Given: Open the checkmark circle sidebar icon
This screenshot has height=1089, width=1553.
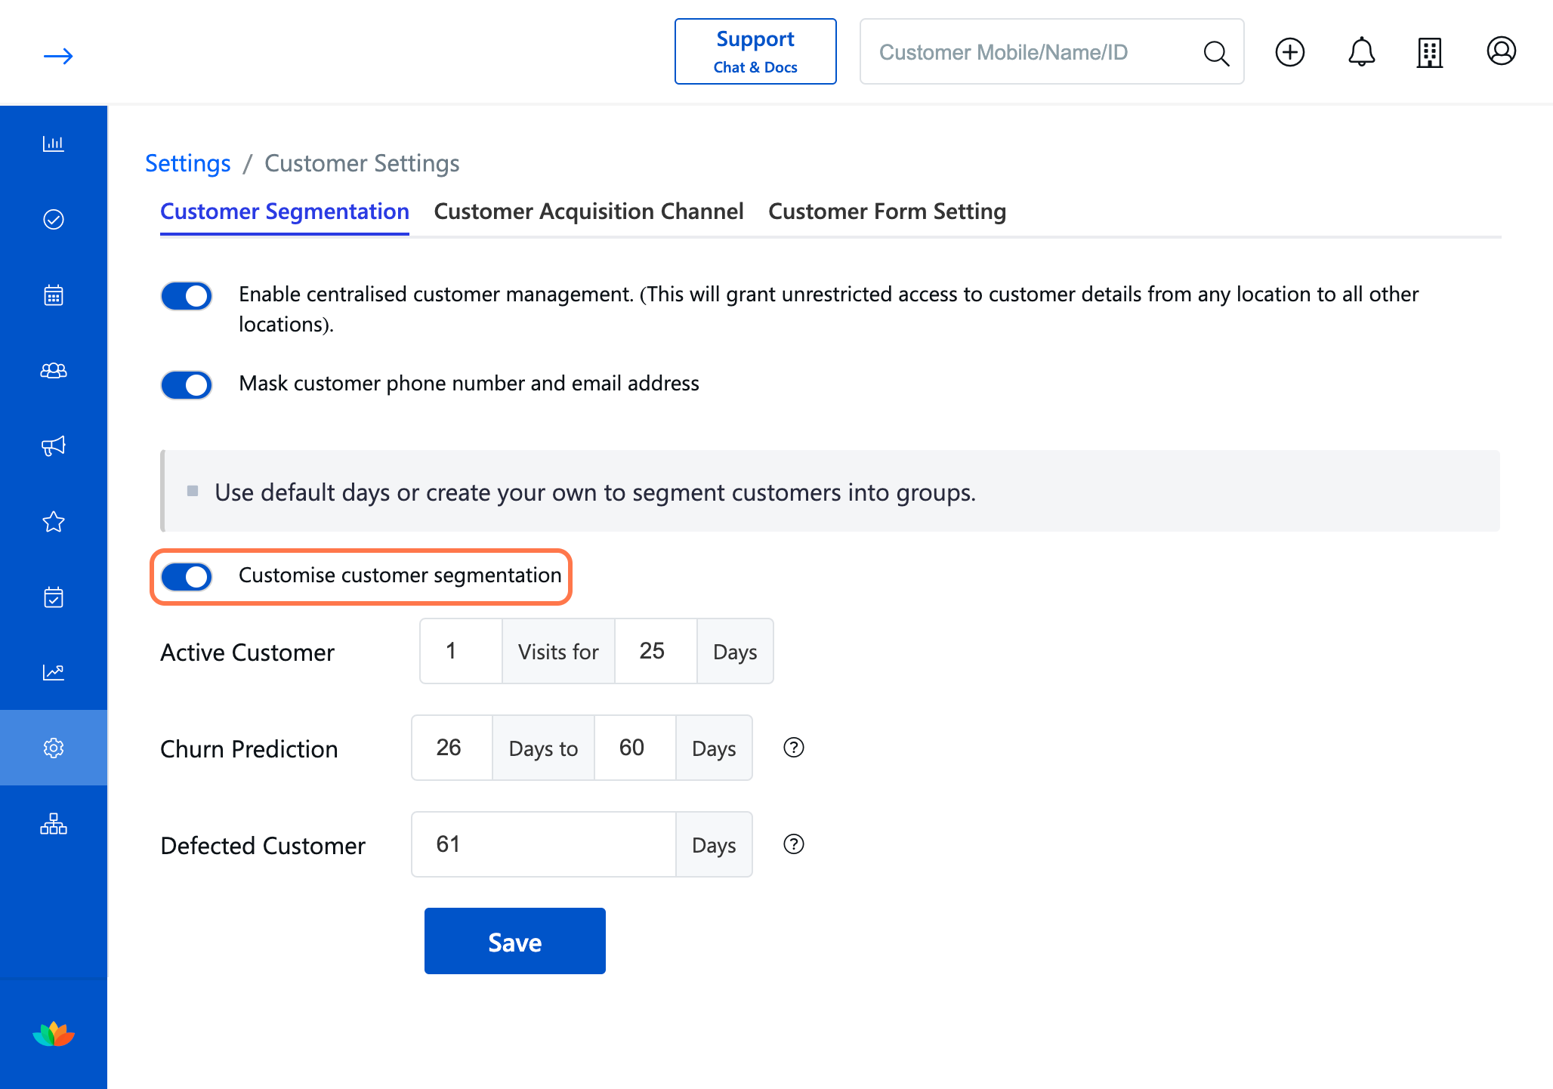Looking at the screenshot, I should click(x=54, y=219).
